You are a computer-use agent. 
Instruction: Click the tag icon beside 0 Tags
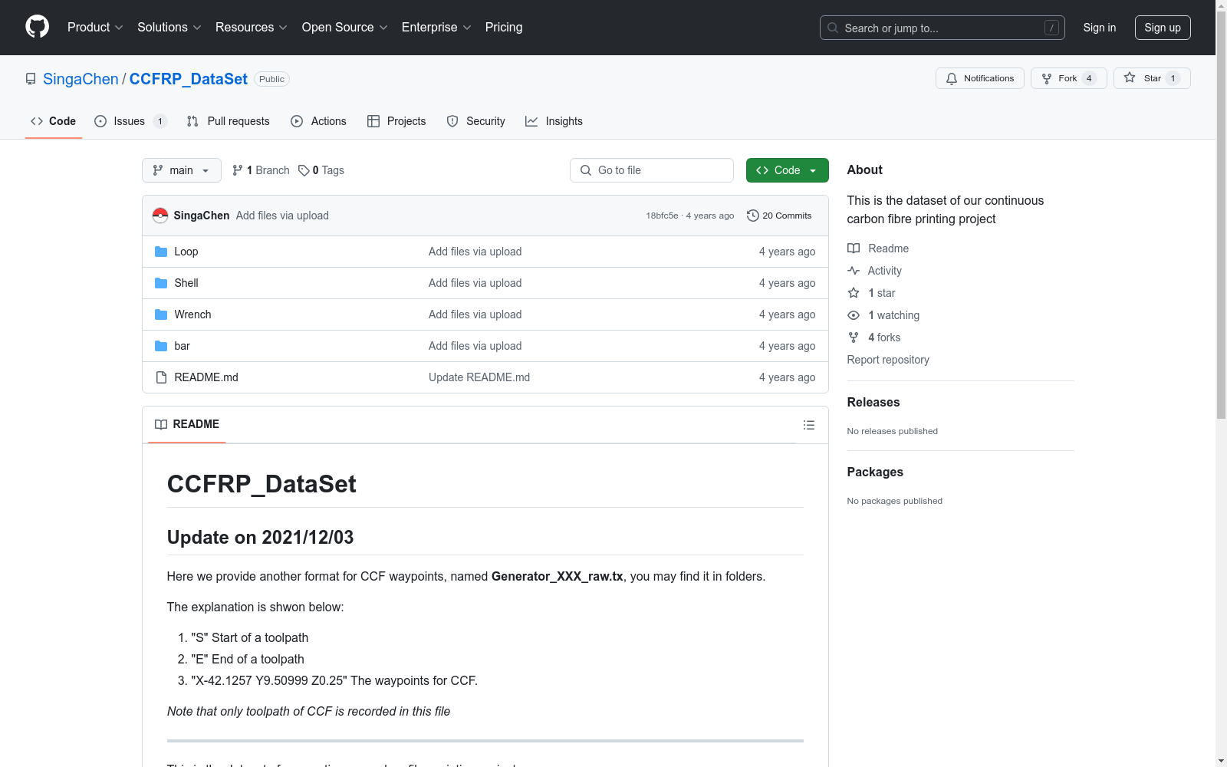pyautogui.click(x=304, y=170)
